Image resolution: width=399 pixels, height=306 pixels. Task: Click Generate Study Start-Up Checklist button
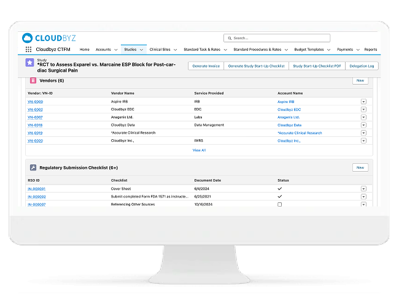pos(256,66)
